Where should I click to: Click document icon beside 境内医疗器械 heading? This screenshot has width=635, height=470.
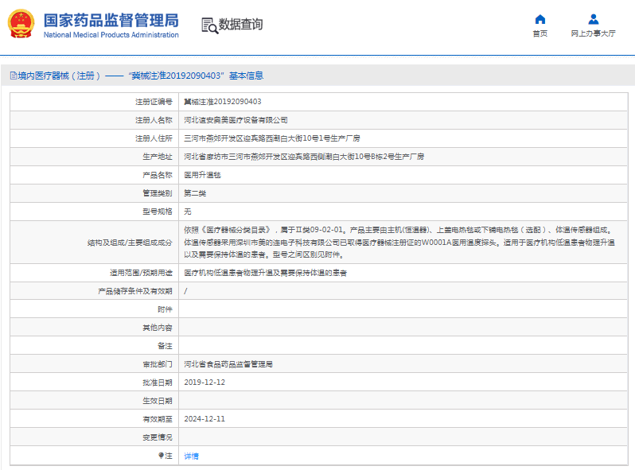13,76
